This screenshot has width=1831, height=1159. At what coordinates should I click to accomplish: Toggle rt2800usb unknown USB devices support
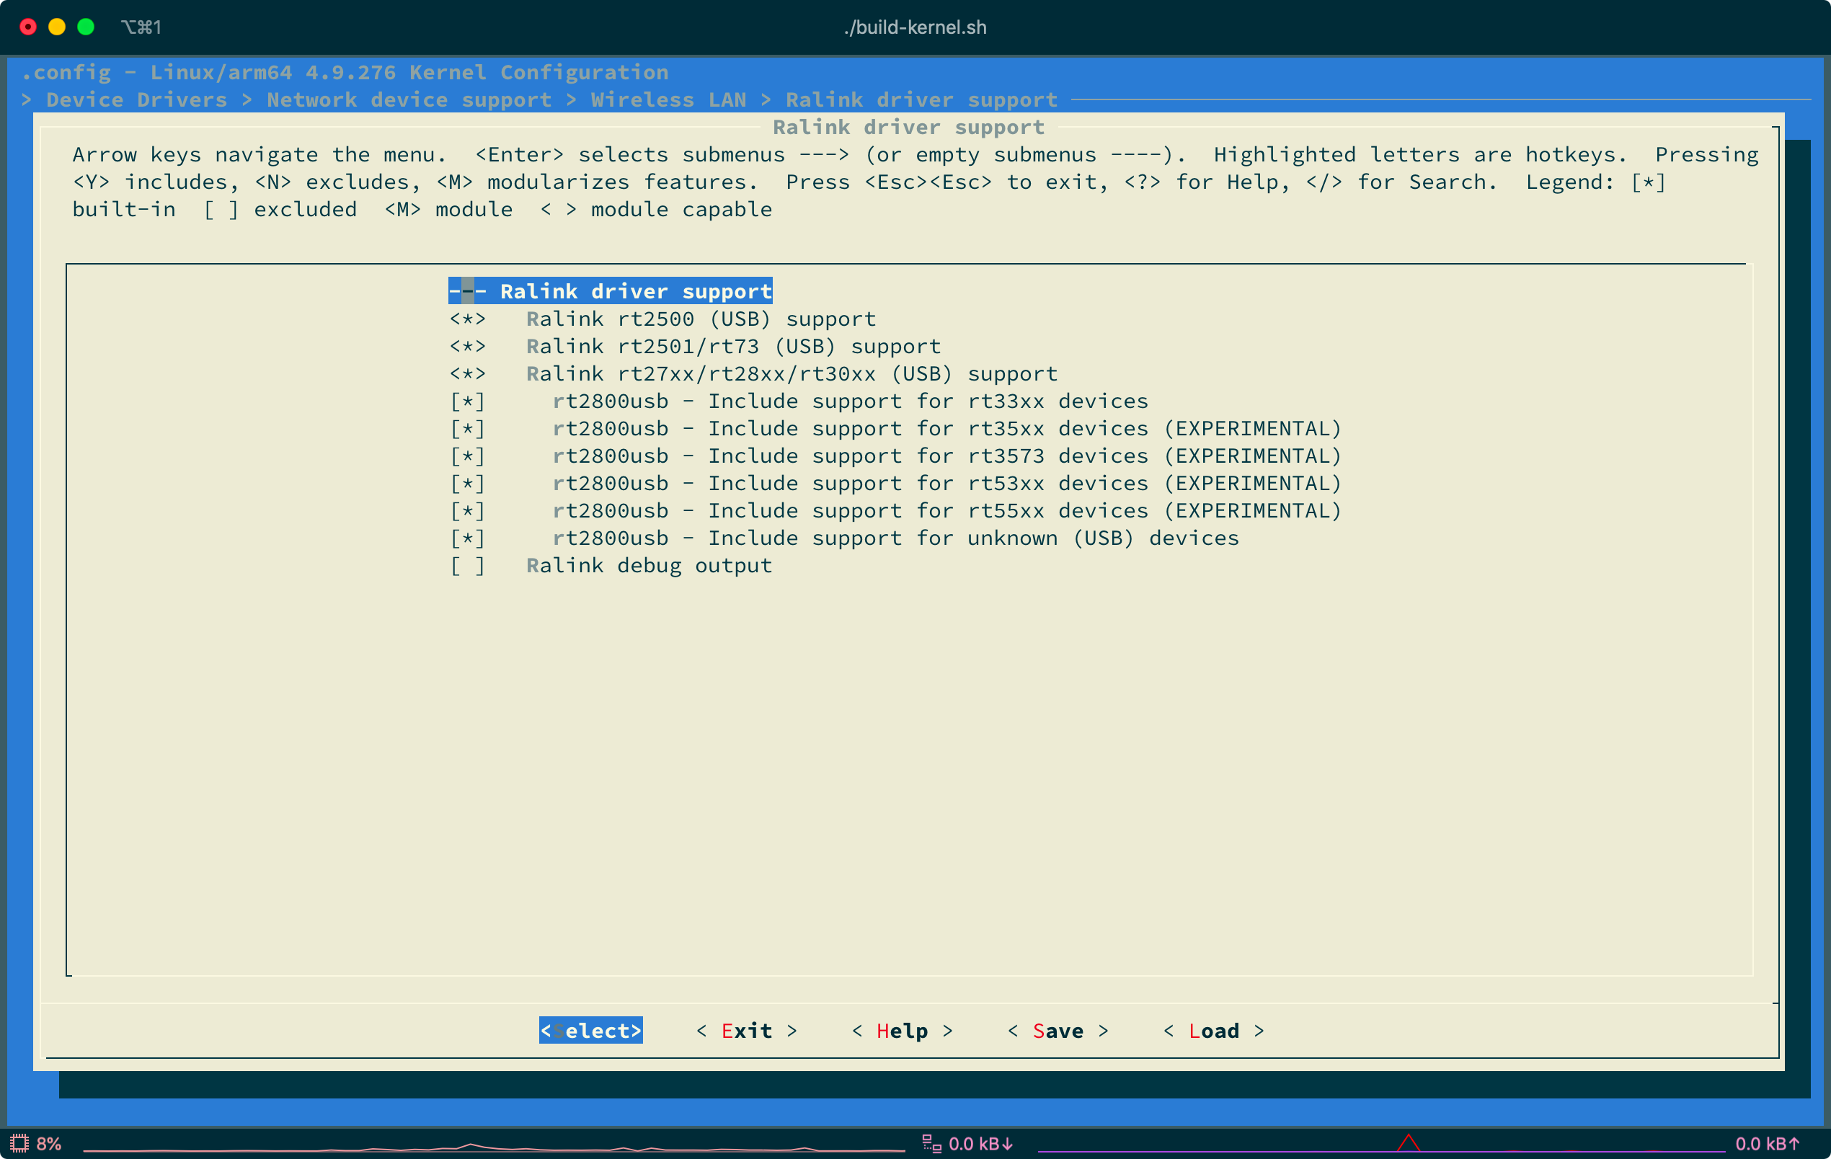tap(467, 538)
